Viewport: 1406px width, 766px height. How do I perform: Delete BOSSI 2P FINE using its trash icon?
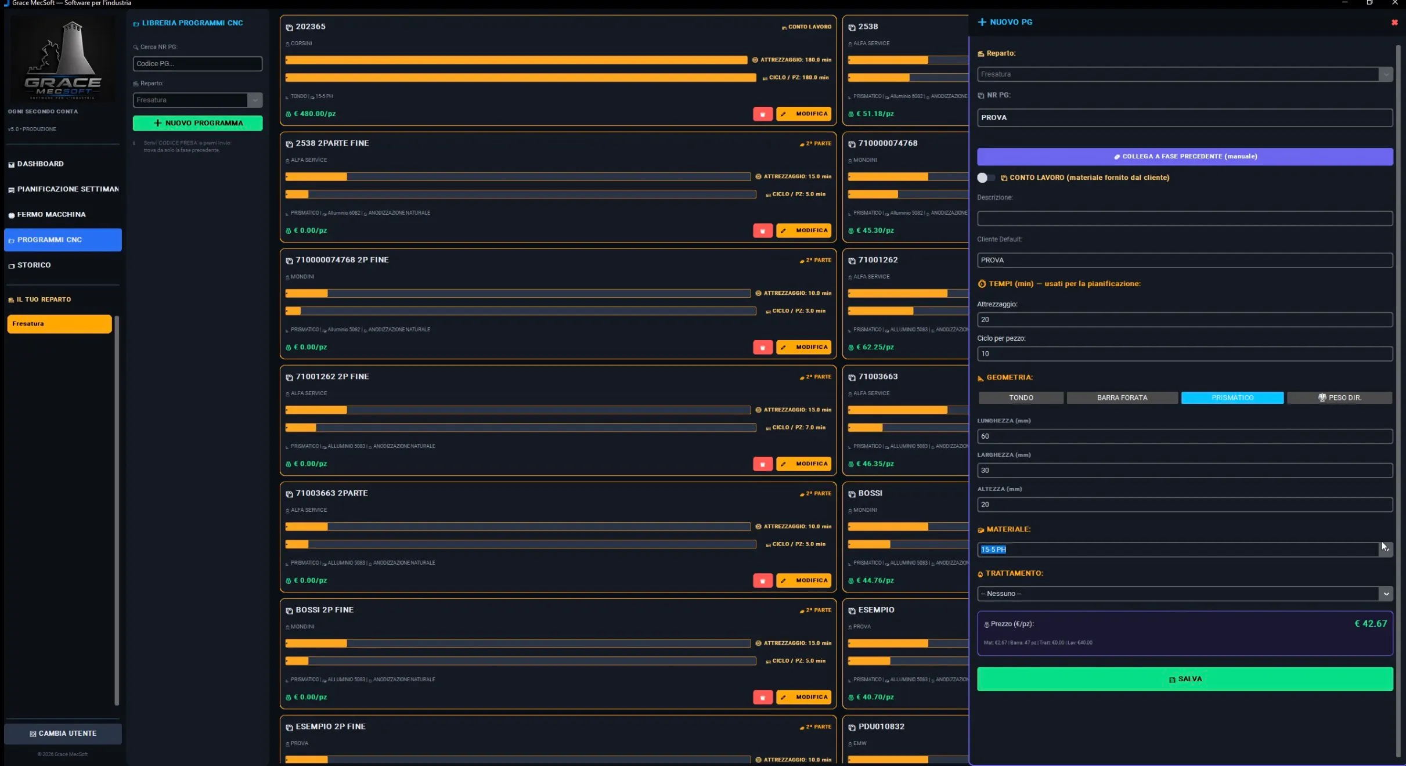(x=762, y=698)
